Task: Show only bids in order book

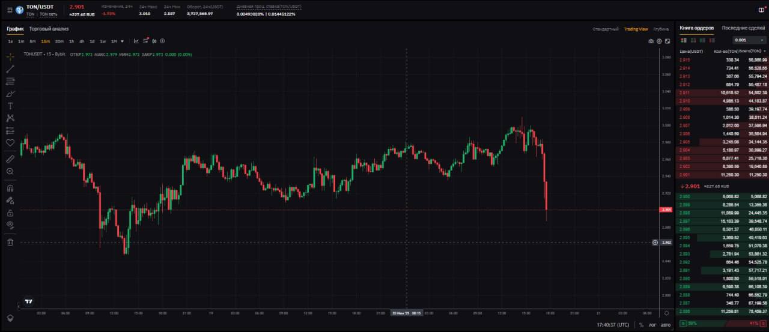Action: (704, 40)
